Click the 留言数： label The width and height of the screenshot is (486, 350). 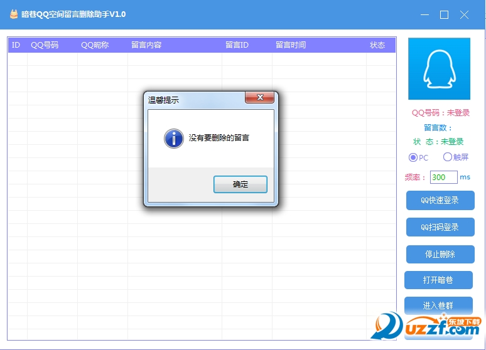coord(438,127)
